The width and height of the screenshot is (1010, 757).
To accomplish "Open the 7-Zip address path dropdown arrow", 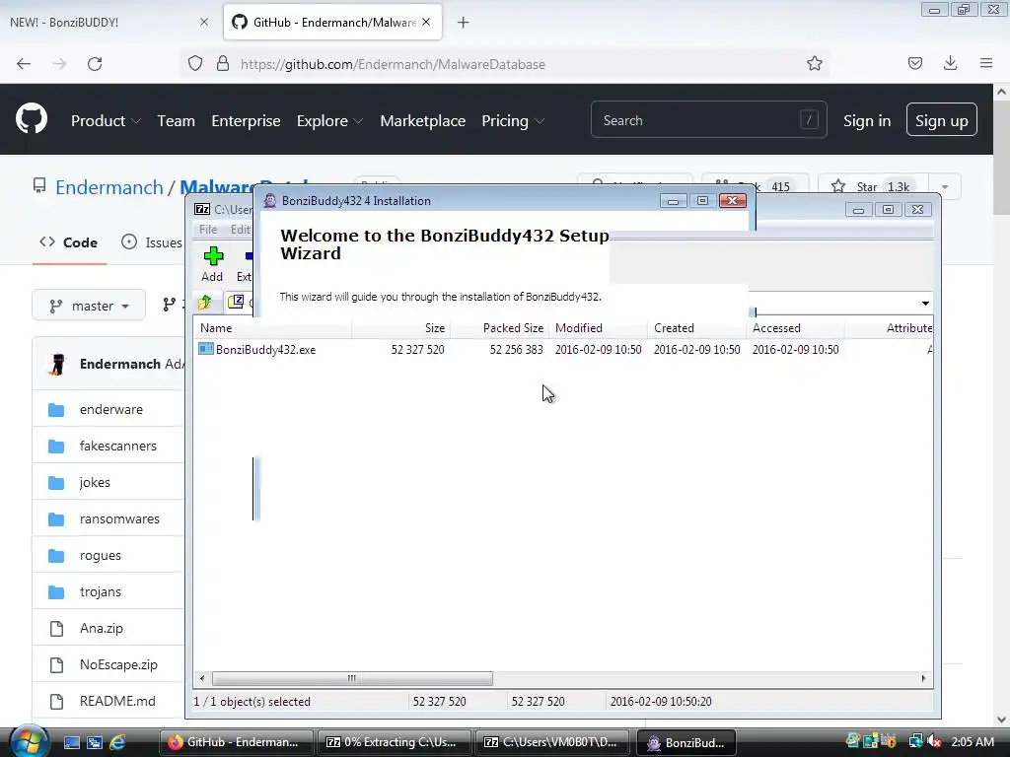I will tap(925, 304).
